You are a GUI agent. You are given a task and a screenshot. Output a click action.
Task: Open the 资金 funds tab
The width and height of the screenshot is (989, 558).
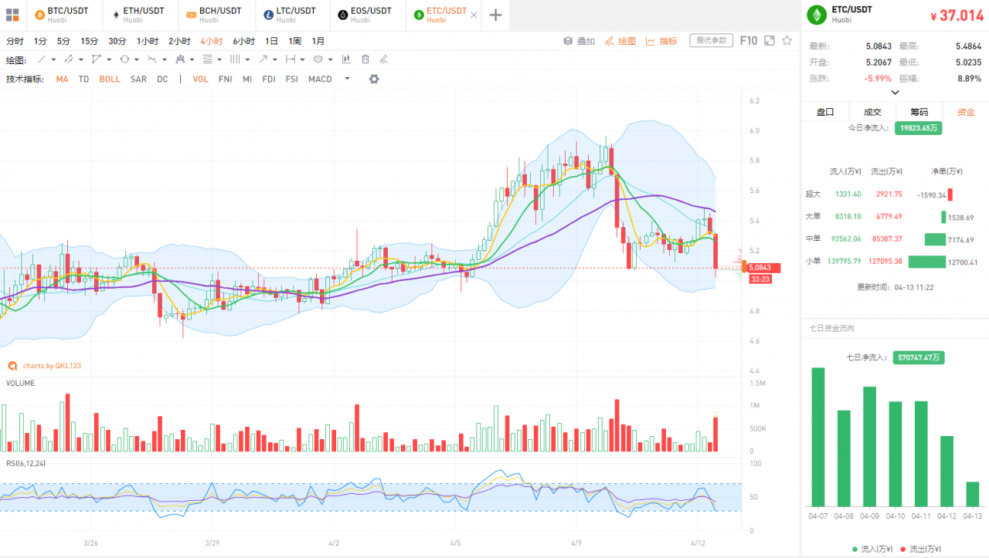pyautogui.click(x=966, y=112)
